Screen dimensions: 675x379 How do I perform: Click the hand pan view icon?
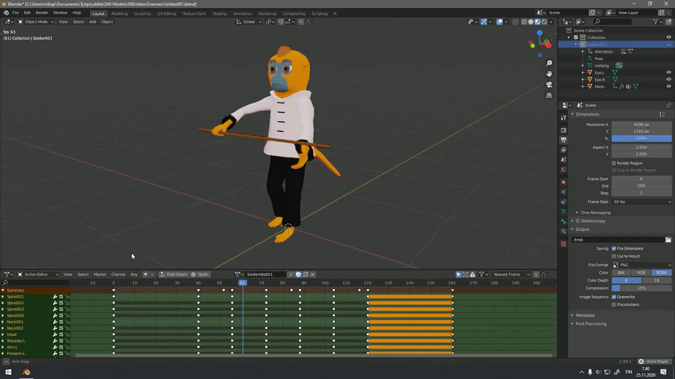(549, 74)
